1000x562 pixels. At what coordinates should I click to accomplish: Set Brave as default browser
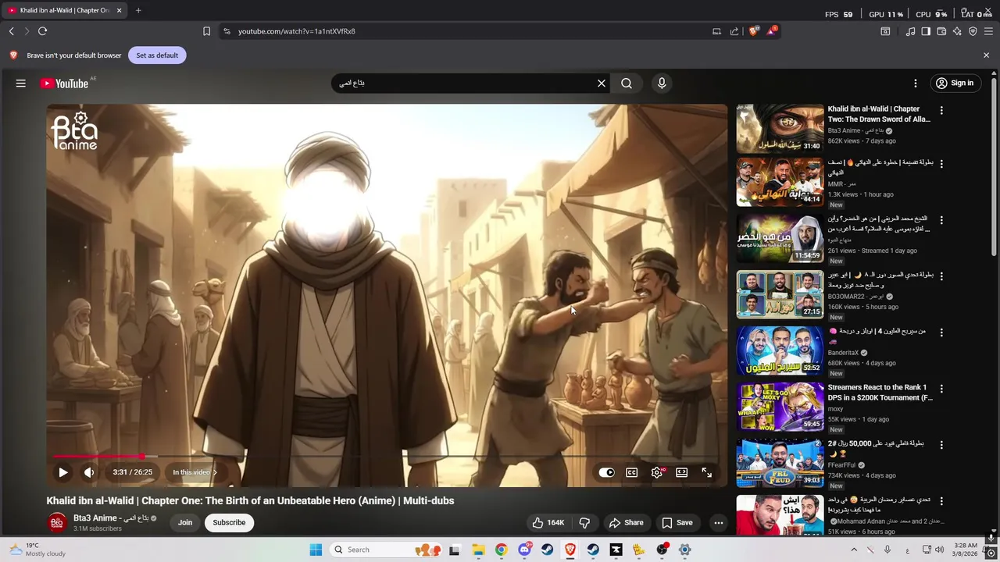click(x=157, y=55)
